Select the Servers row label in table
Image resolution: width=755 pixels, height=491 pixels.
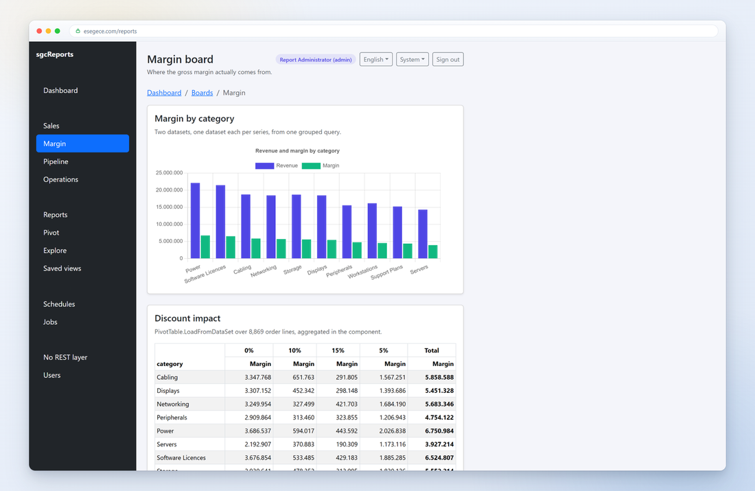click(167, 445)
